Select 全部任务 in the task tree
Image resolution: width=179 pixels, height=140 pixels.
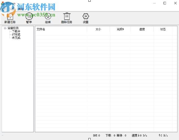click(13, 28)
